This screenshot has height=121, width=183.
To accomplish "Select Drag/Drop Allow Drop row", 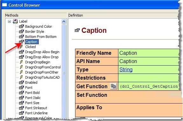I will (42, 57).
